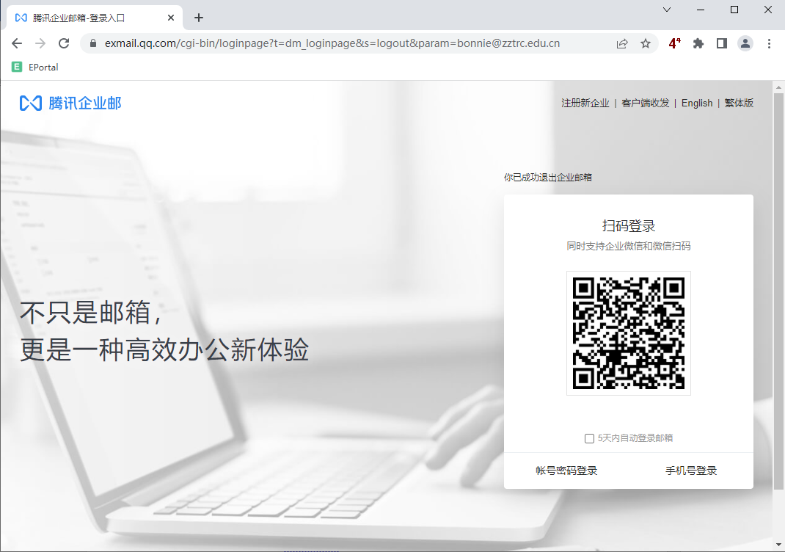The height and width of the screenshot is (552, 785).
Task: Click the Tencent Exmail logo
Action: coord(70,103)
